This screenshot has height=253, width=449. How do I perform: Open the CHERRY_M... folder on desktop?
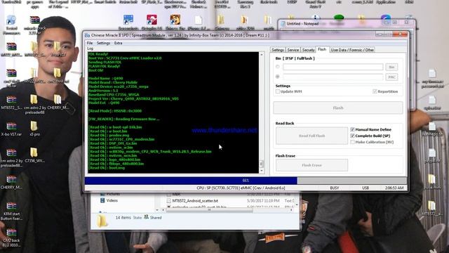(x=58, y=102)
